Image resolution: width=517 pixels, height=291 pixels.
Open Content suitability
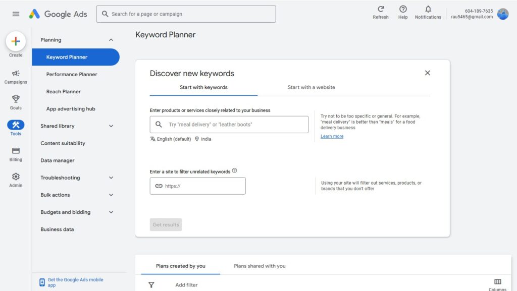click(x=63, y=143)
